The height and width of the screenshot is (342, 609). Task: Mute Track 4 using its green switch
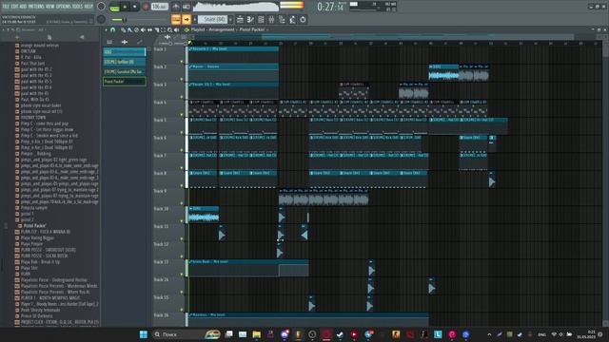point(182,115)
